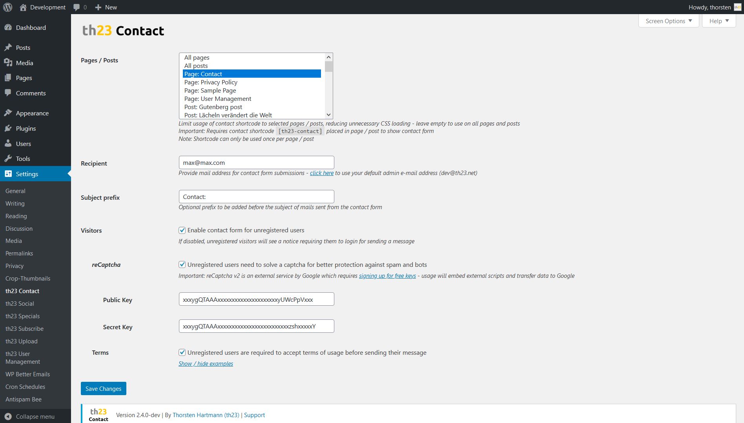Image resolution: width=744 pixels, height=423 pixels.
Task: Click the Public Key field
Action: tap(256, 299)
